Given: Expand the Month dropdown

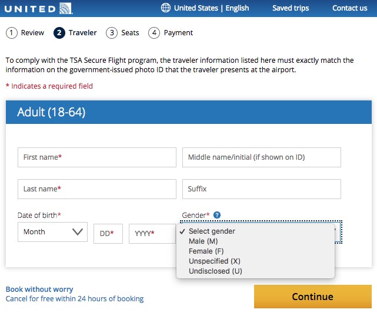Looking at the screenshot, I should click(x=52, y=232).
